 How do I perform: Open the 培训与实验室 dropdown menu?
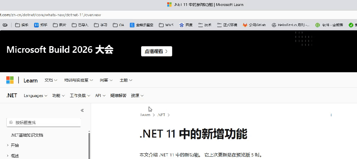pyautogui.click(x=78, y=80)
